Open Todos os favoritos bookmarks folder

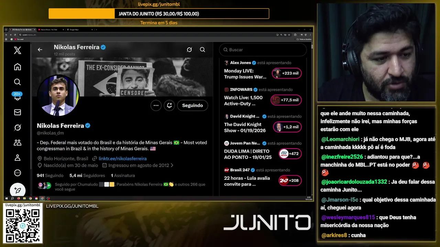(x=304, y=39)
